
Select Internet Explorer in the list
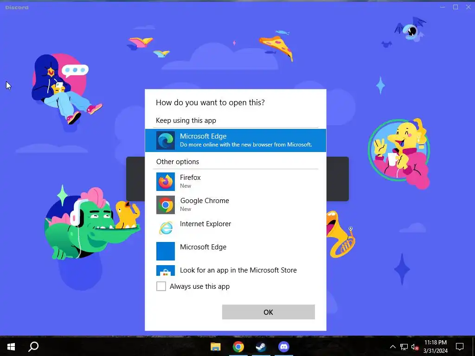235,228
